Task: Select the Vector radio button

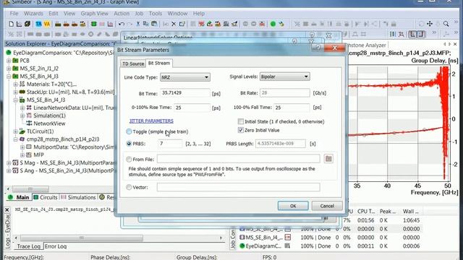Action: (x=129, y=187)
